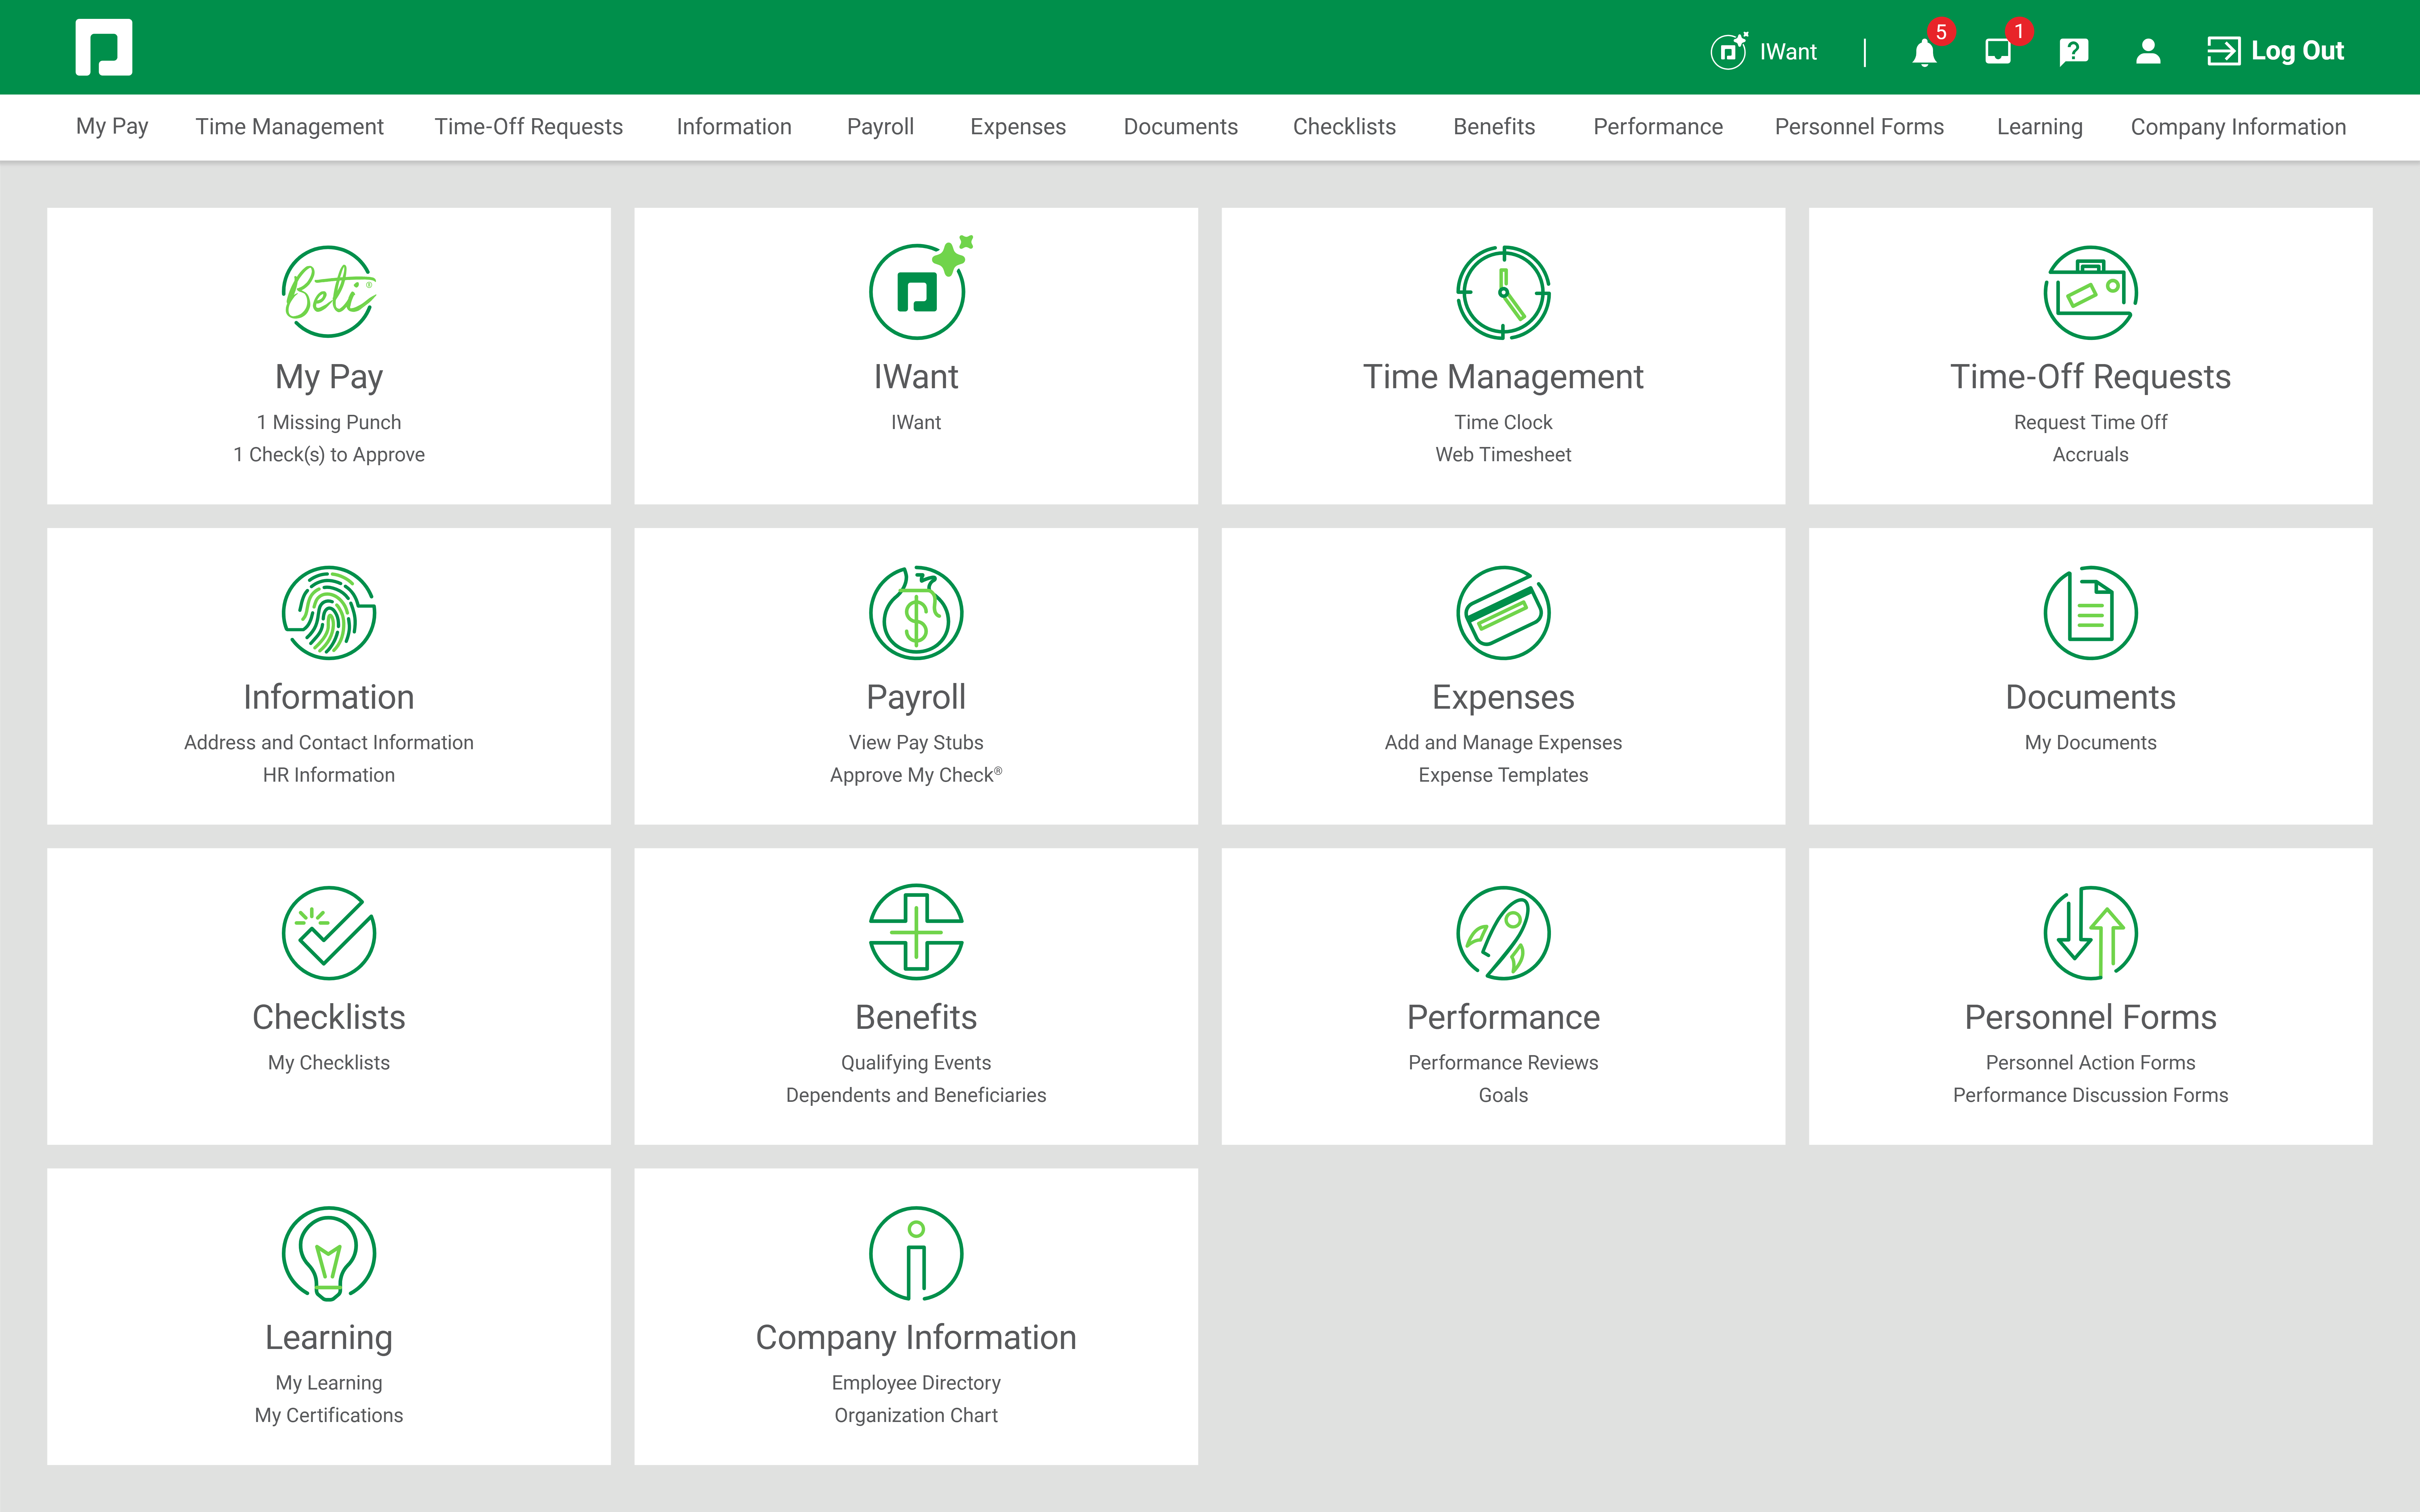
Task: Click the Beti My Pay icon
Action: (328, 292)
